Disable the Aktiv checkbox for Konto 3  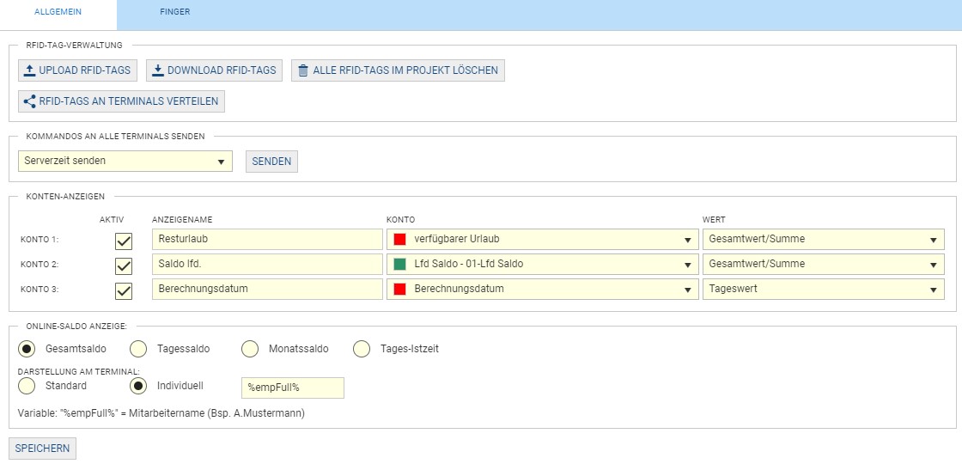pos(124,290)
